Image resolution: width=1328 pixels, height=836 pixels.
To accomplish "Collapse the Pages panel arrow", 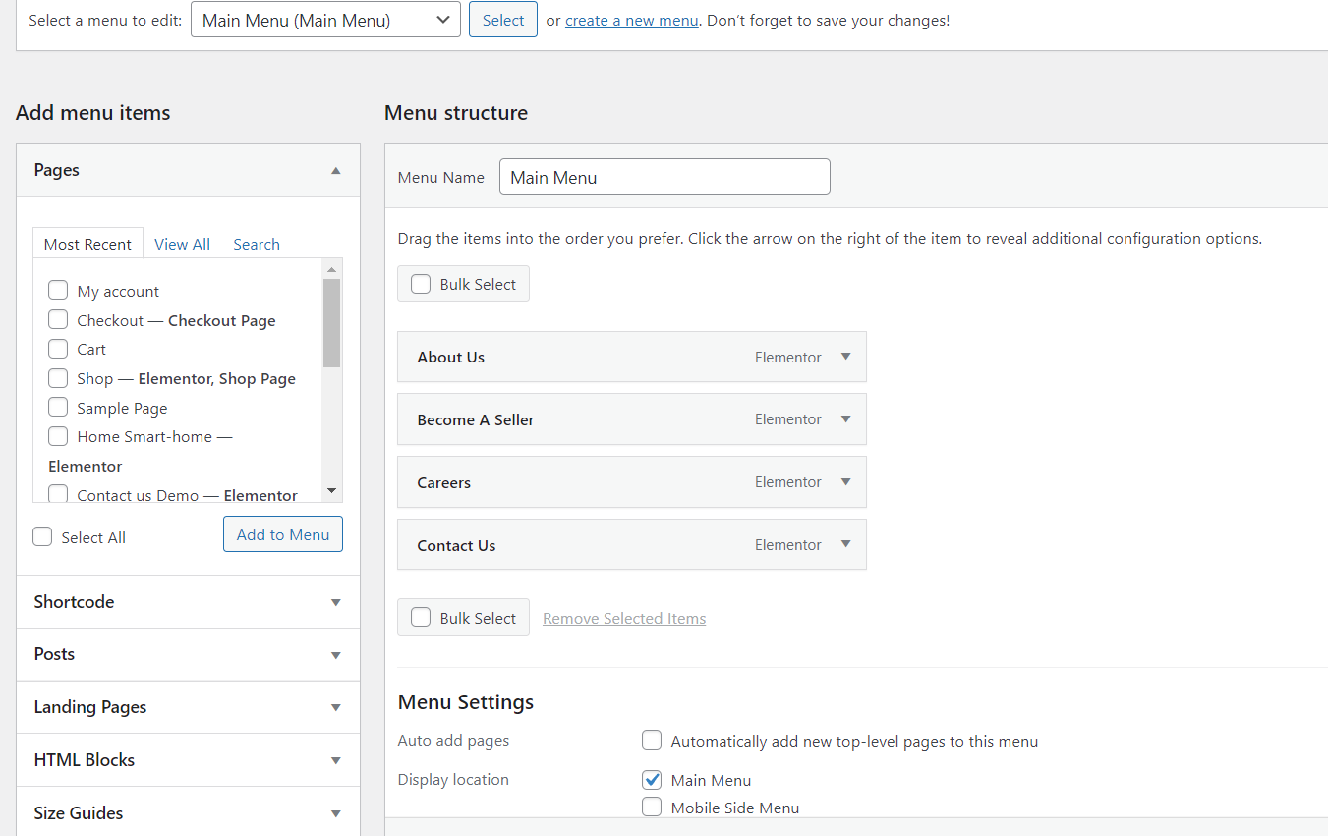I will click(336, 170).
